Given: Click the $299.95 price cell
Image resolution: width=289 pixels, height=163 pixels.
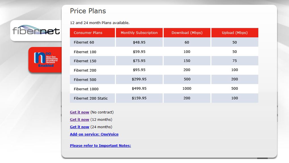Looking at the screenshot, I should click(x=139, y=79).
